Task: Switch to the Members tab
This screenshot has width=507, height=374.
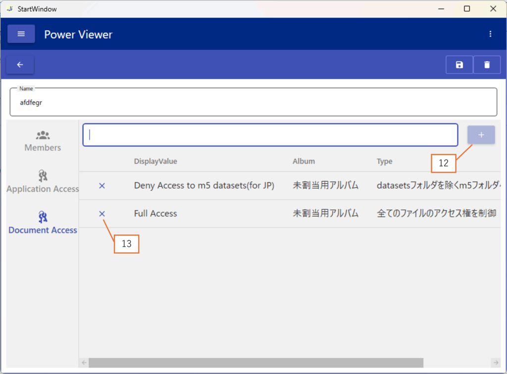Action: point(43,141)
